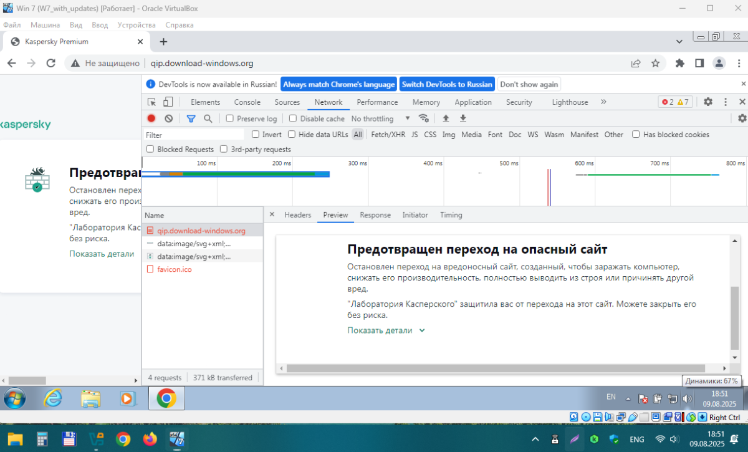Close the request details pane
748x452 pixels.
[272, 214]
